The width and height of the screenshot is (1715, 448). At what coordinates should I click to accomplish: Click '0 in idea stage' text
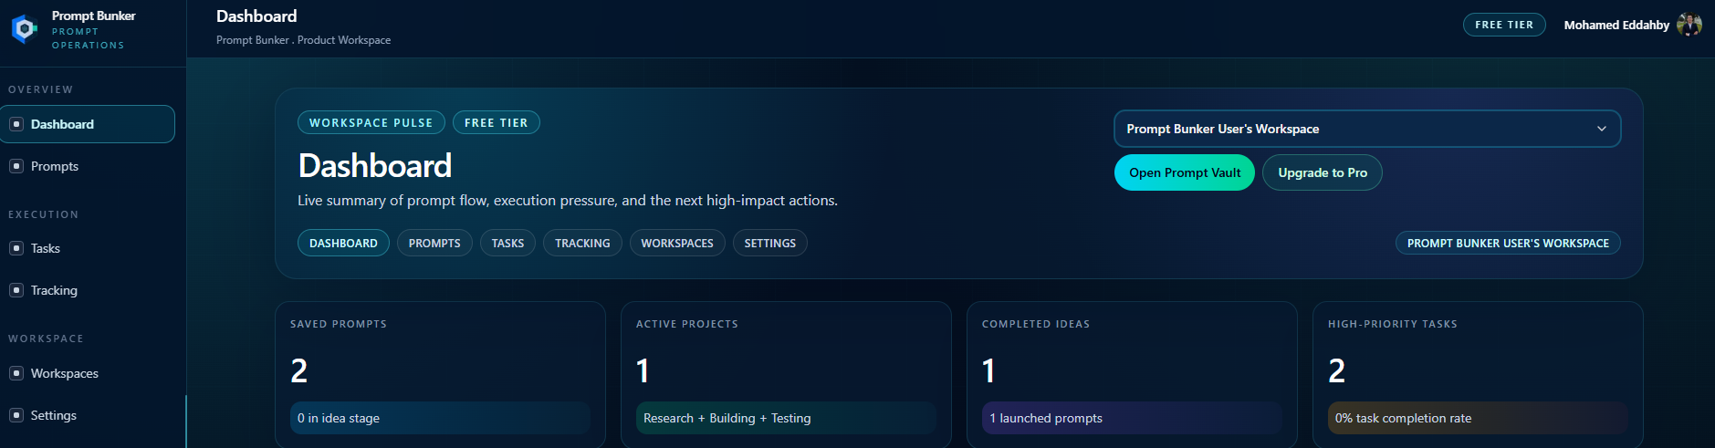click(x=339, y=418)
